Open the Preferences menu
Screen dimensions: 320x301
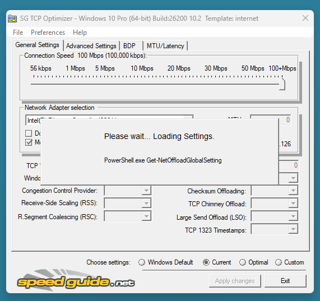tap(48, 33)
